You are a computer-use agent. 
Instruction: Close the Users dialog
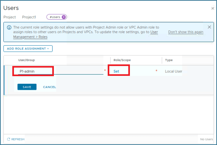tap(212, 9)
